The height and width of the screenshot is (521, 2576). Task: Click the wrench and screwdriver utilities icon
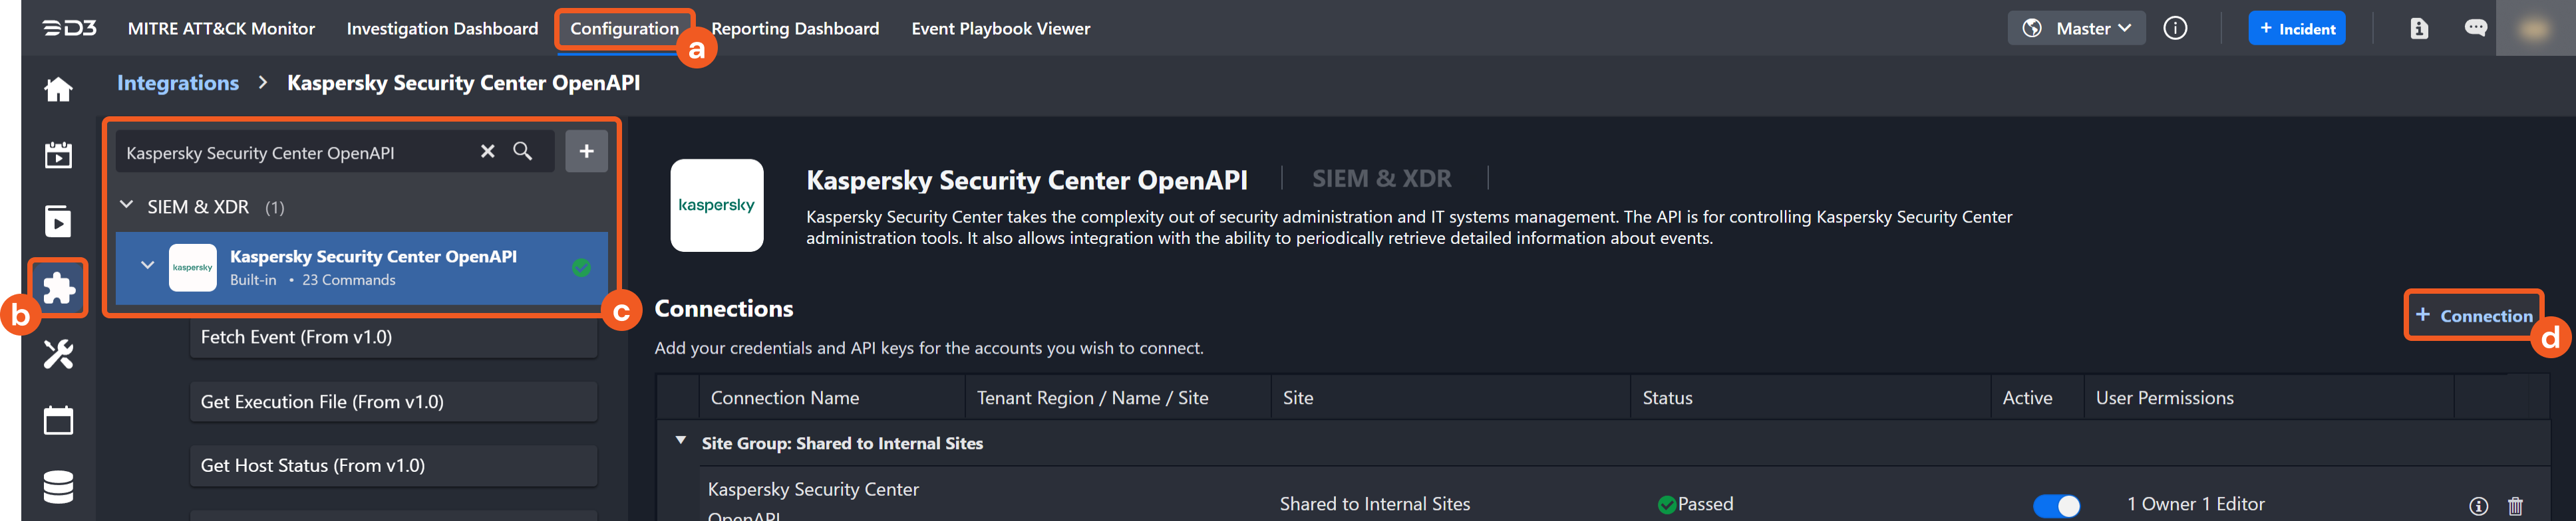coord(58,354)
